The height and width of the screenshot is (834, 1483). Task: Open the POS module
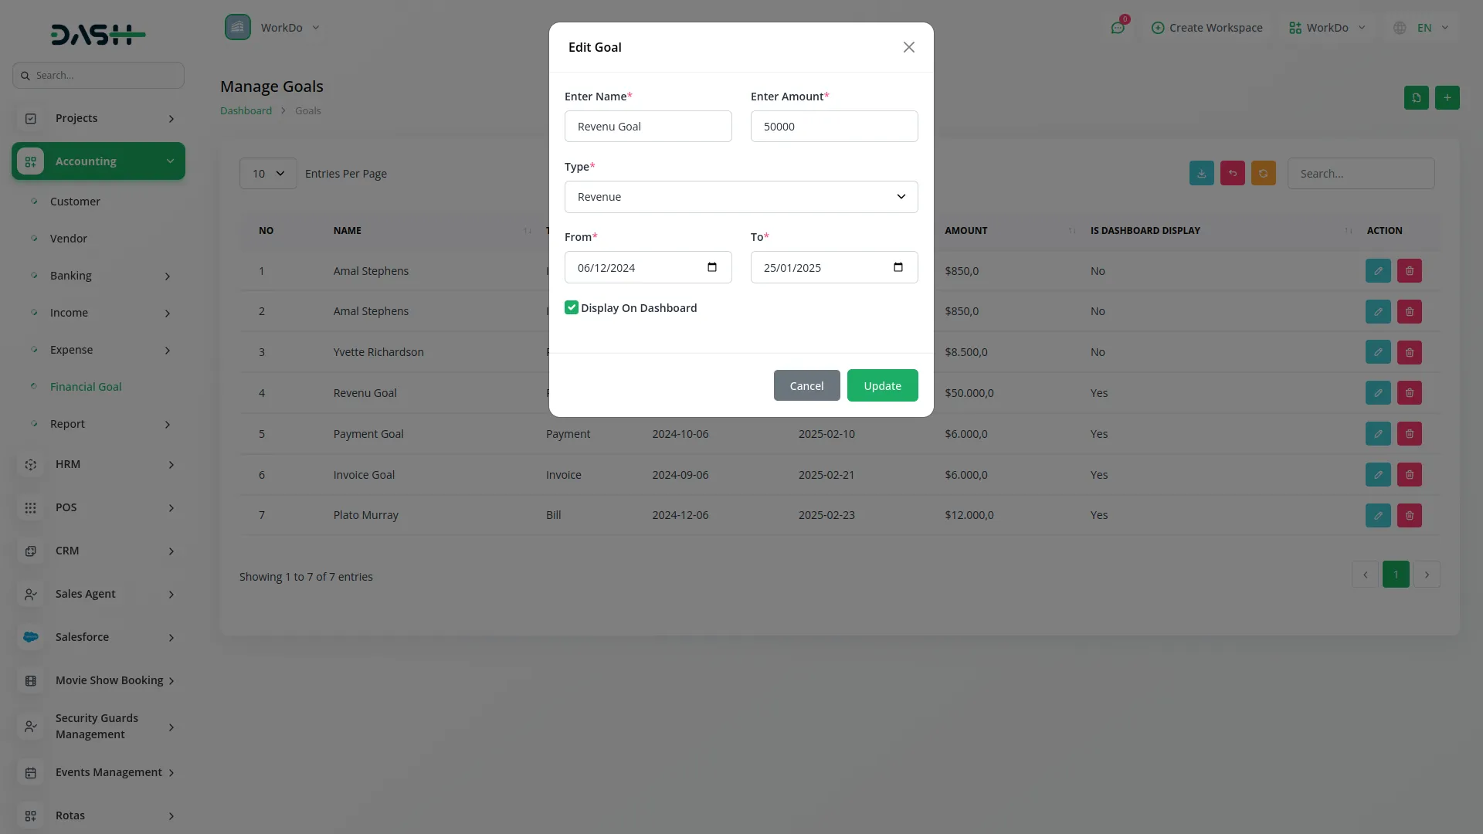click(x=66, y=507)
